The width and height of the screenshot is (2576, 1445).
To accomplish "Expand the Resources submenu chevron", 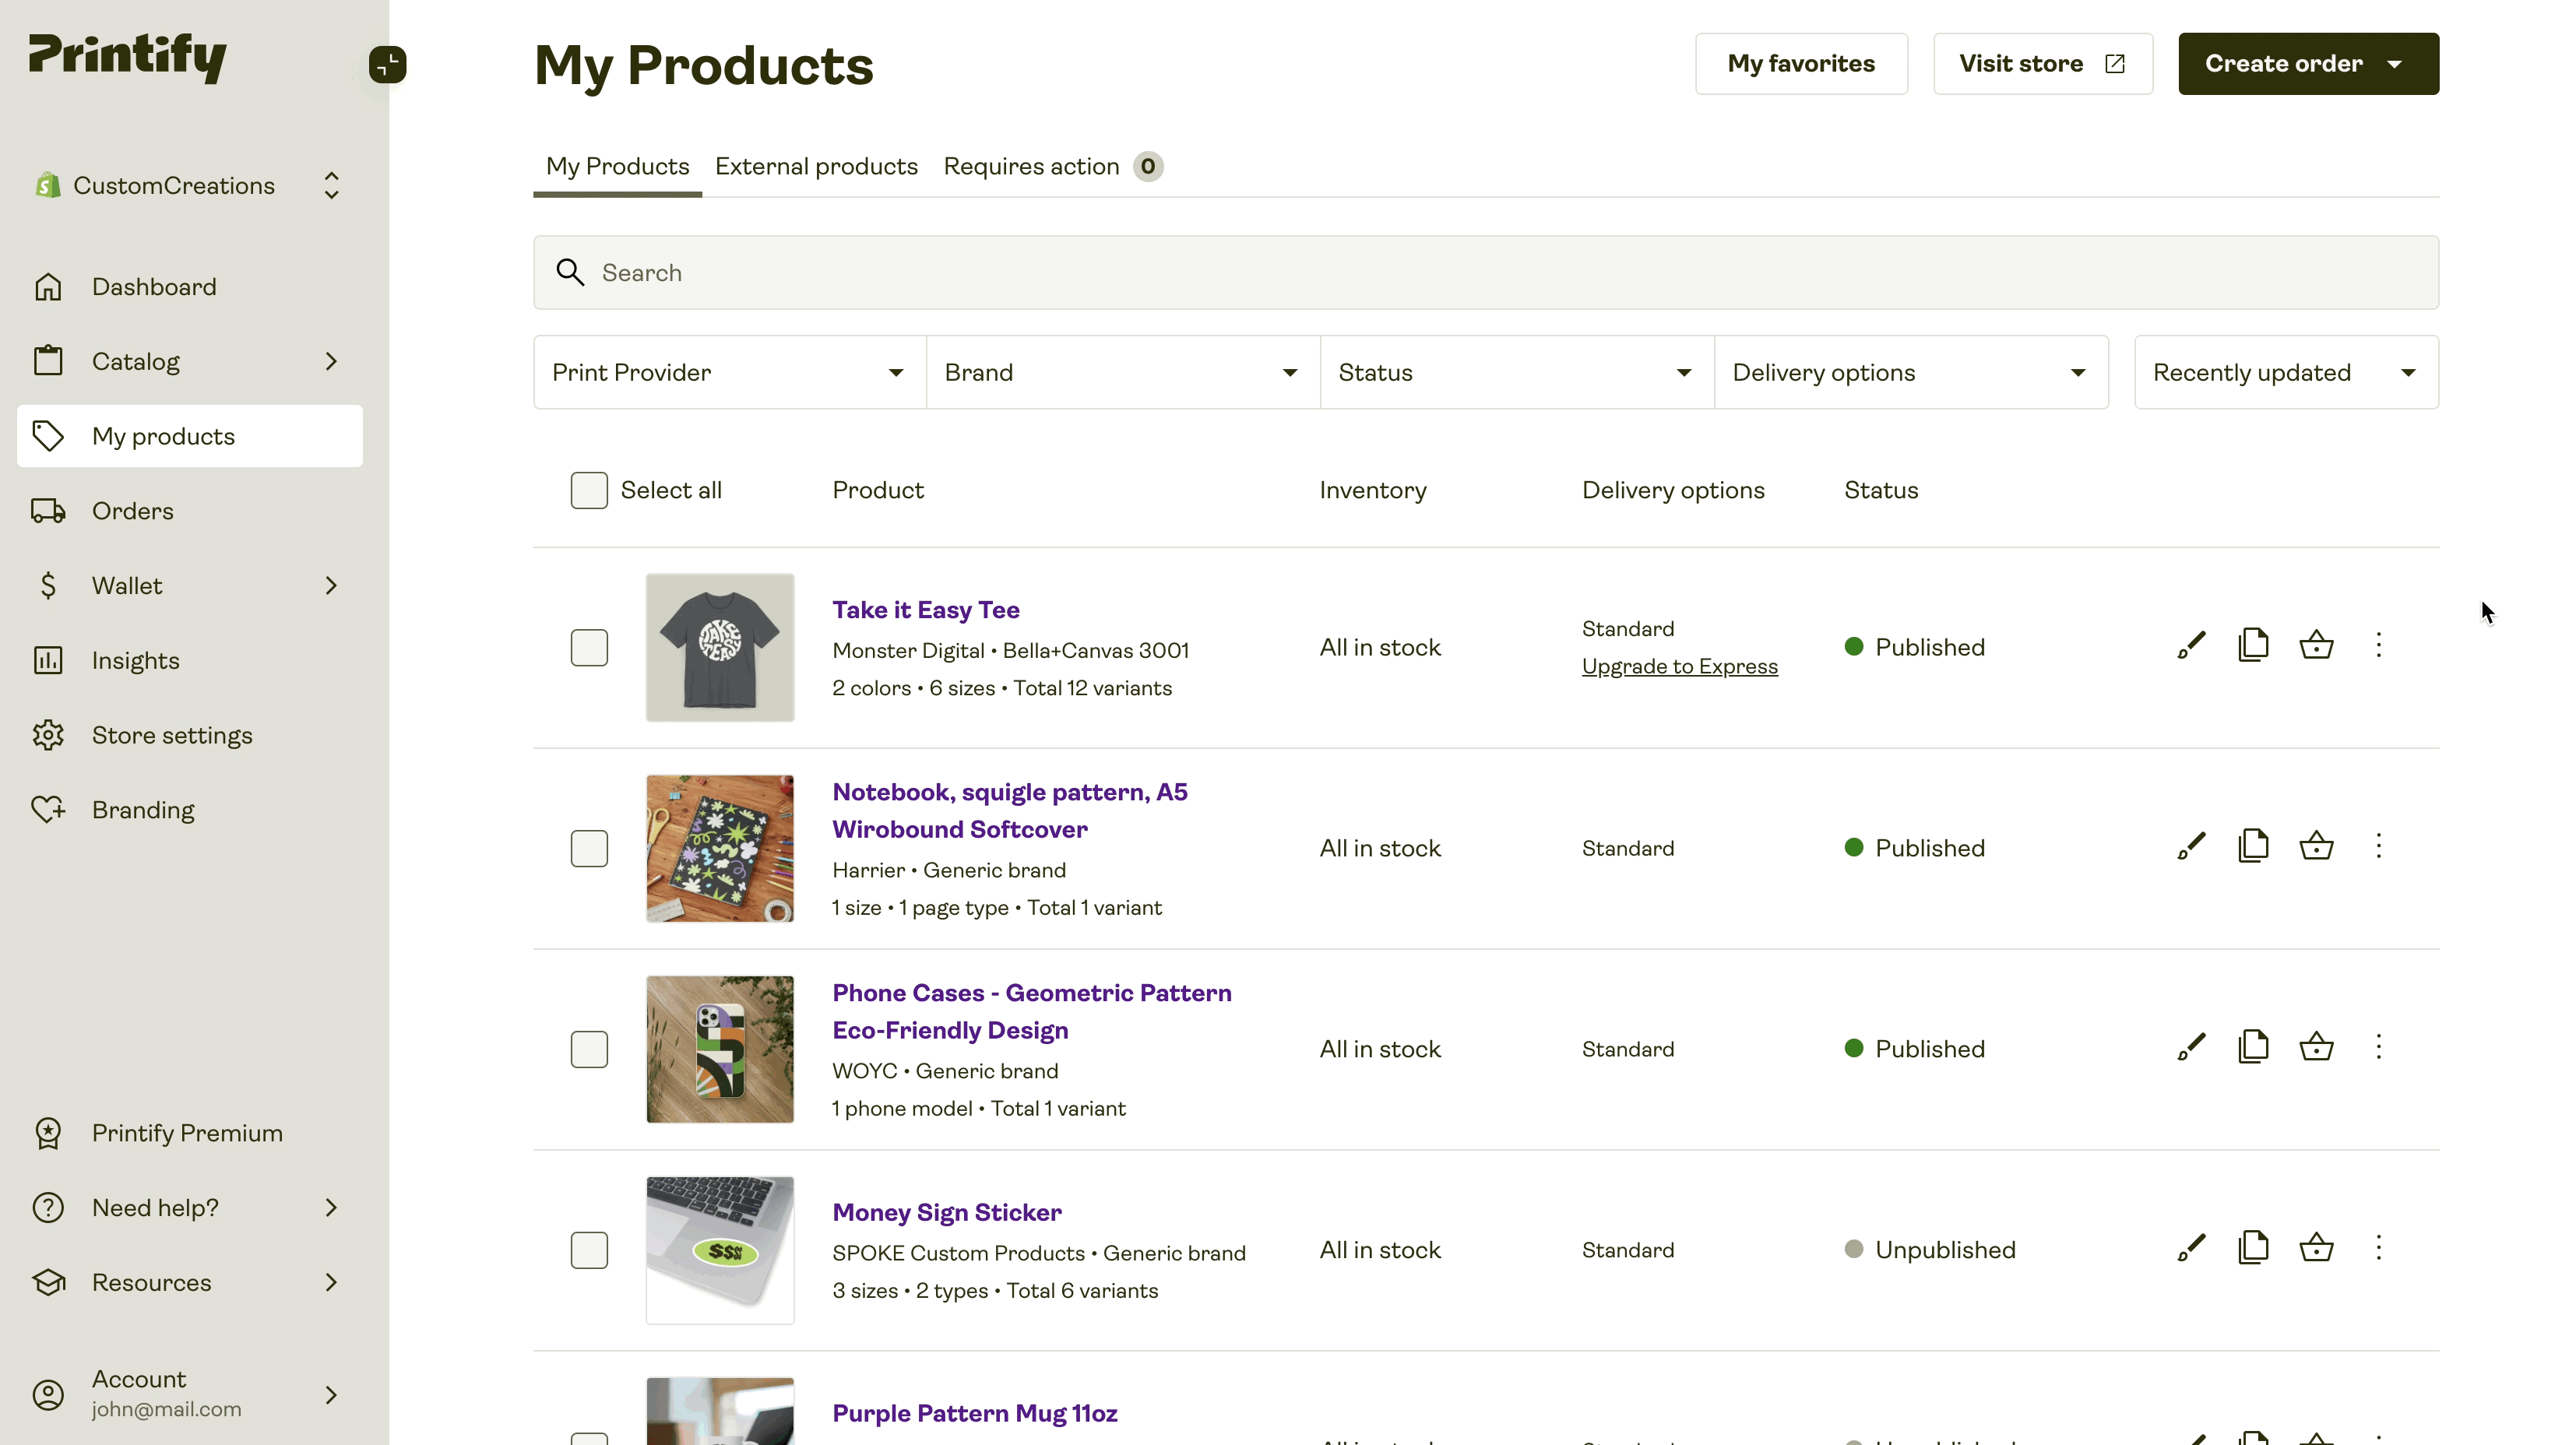I will 331,1282.
